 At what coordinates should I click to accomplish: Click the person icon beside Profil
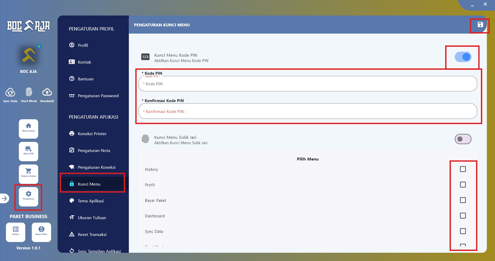pos(72,45)
